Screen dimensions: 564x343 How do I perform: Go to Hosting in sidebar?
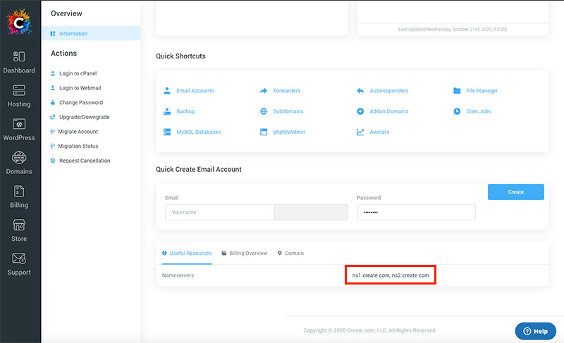19,91
